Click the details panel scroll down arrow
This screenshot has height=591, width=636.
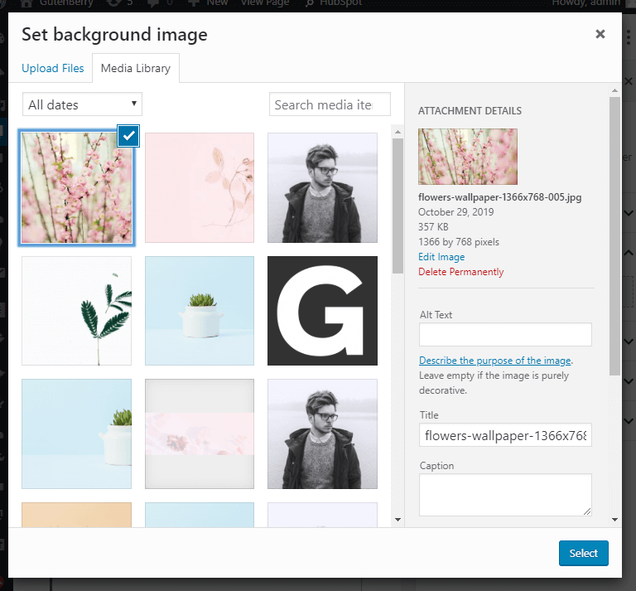click(615, 520)
